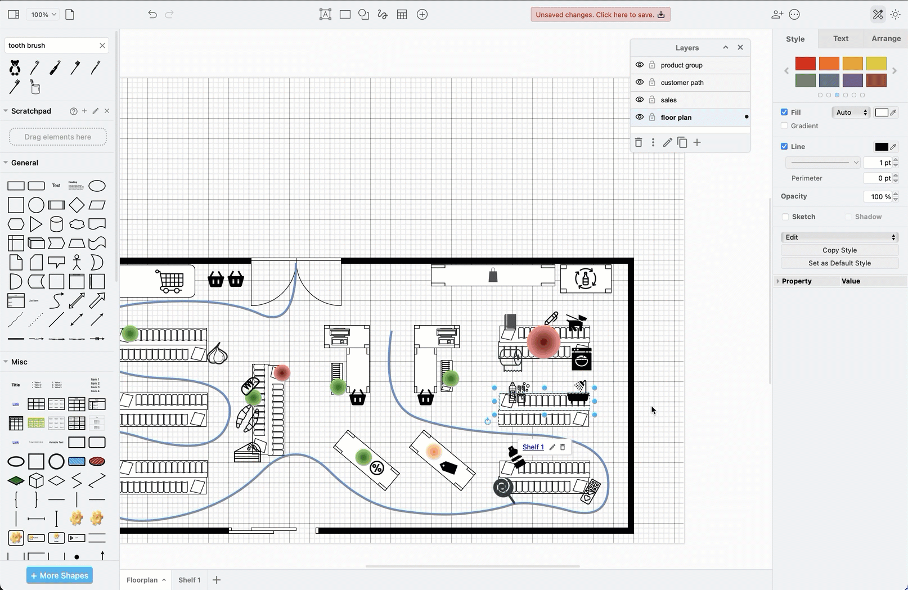
Task: Click the Undo icon in the toolbar
Action: click(x=152, y=14)
